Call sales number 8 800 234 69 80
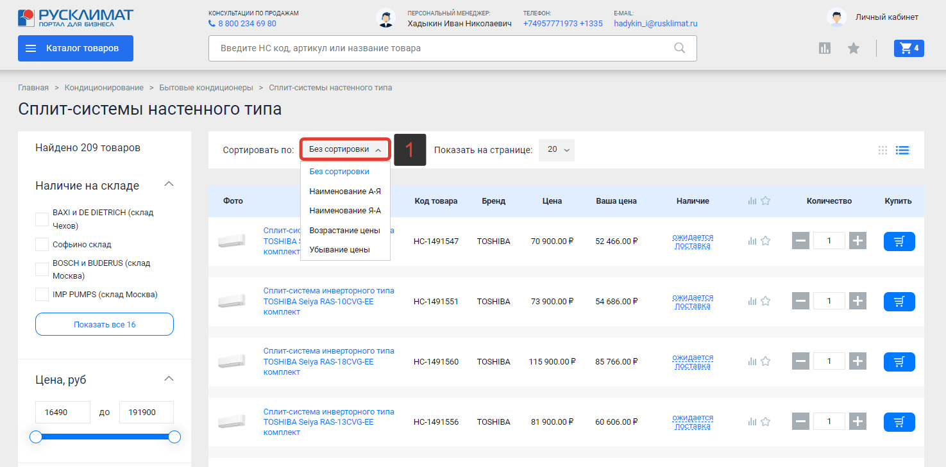Viewport: 946px width, 467px height. click(247, 24)
